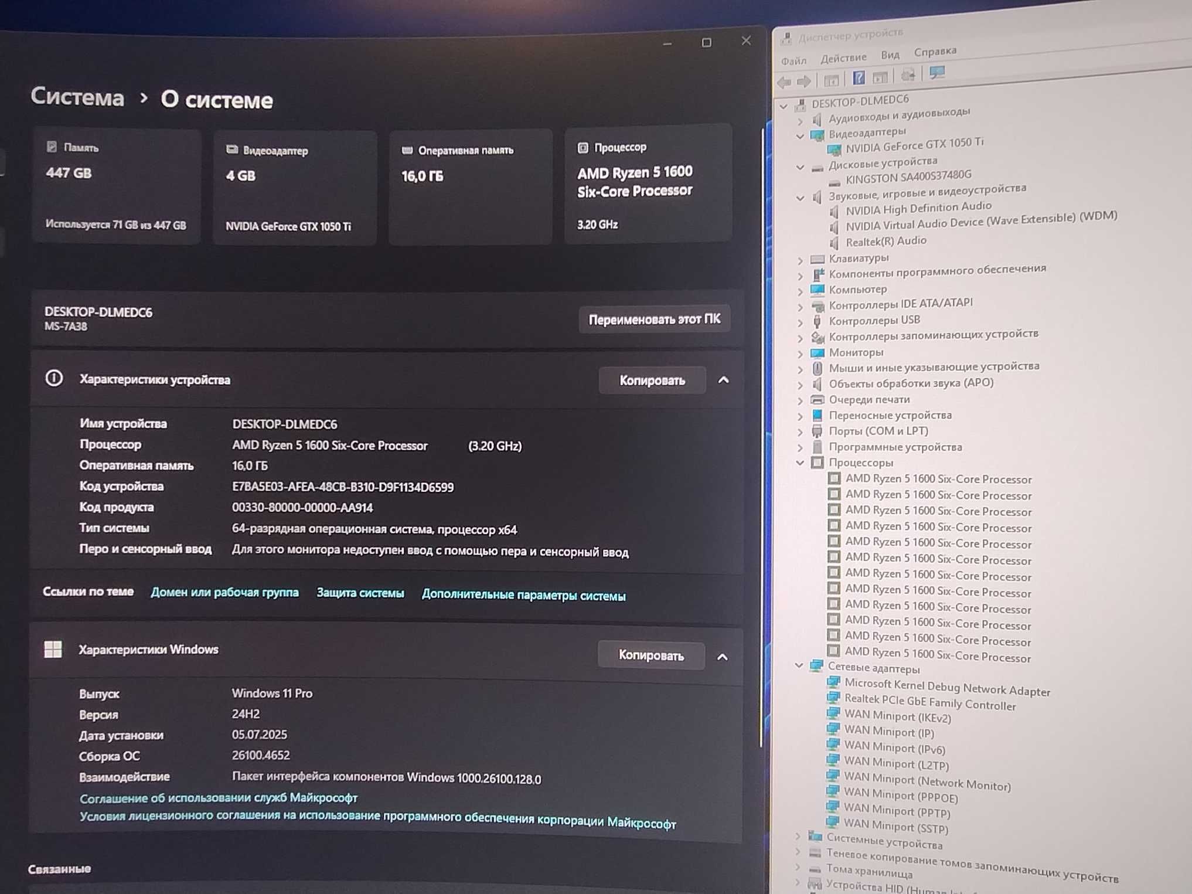Collapse the Дисковые устройства category
The height and width of the screenshot is (894, 1192).
[x=801, y=168]
